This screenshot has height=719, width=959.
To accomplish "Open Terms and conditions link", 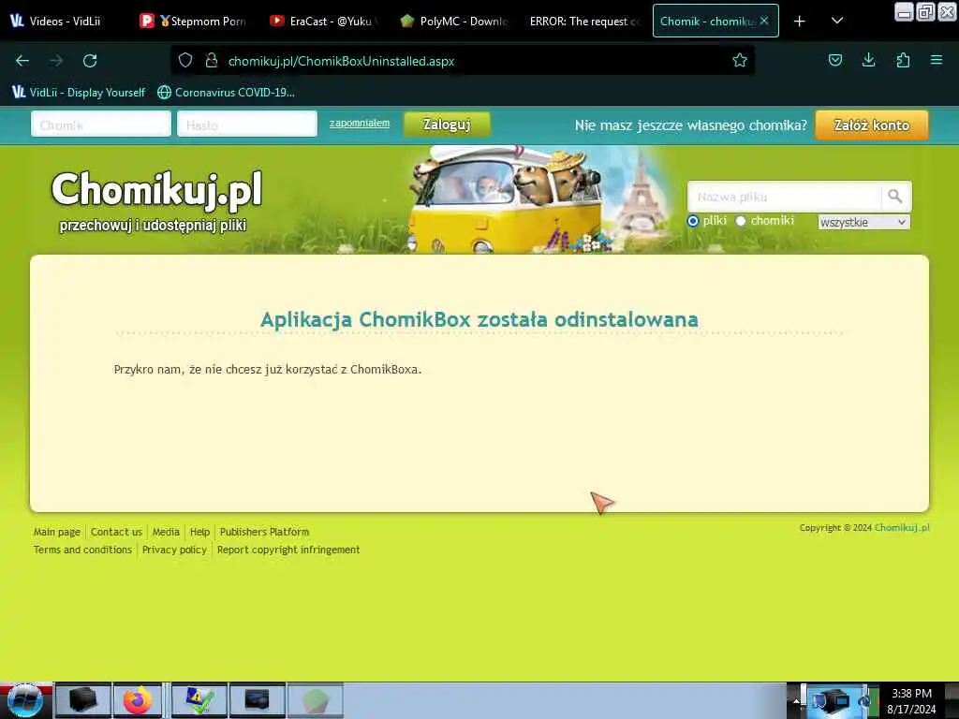I will [82, 550].
